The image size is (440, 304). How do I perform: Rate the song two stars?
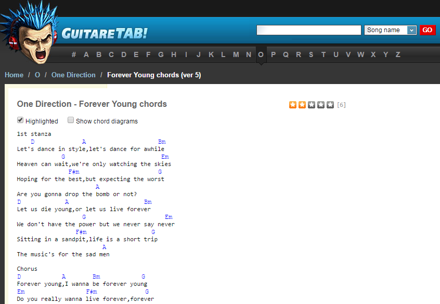pyautogui.click(x=302, y=105)
